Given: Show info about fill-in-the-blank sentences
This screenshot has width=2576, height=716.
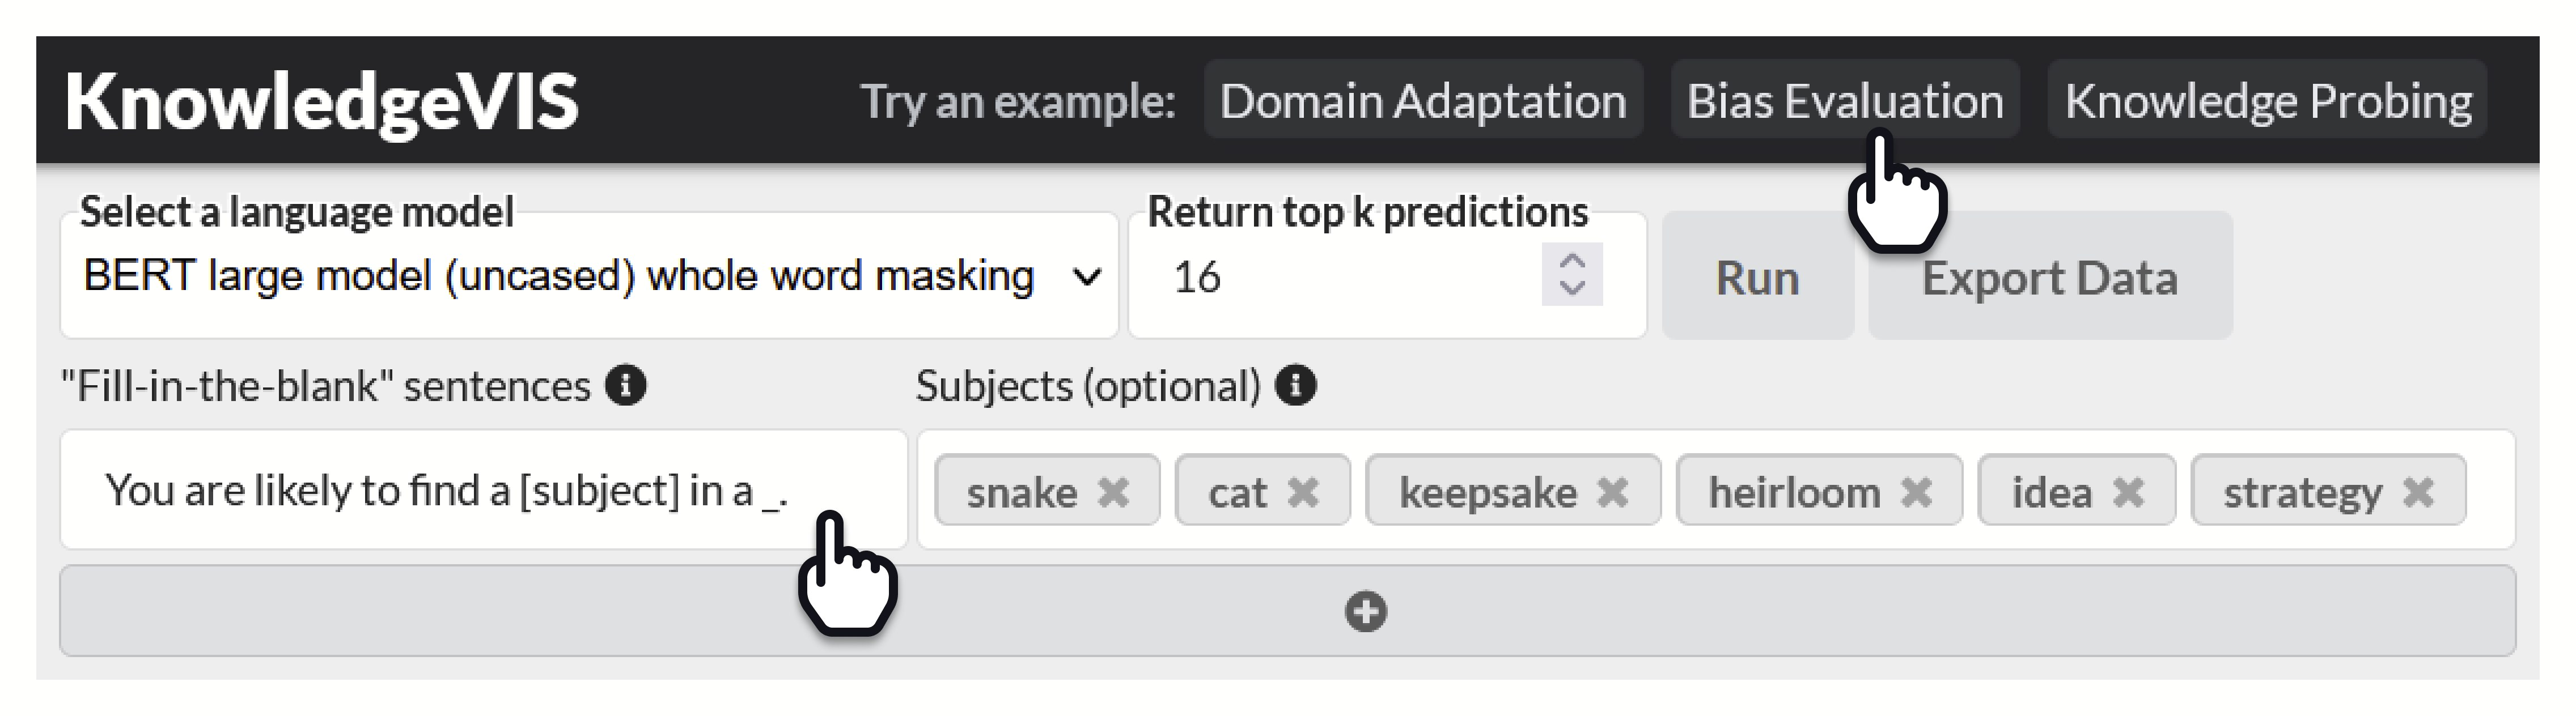Looking at the screenshot, I should click(x=626, y=385).
